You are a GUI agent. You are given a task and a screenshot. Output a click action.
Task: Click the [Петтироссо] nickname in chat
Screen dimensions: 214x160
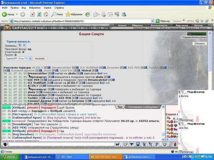22,114
